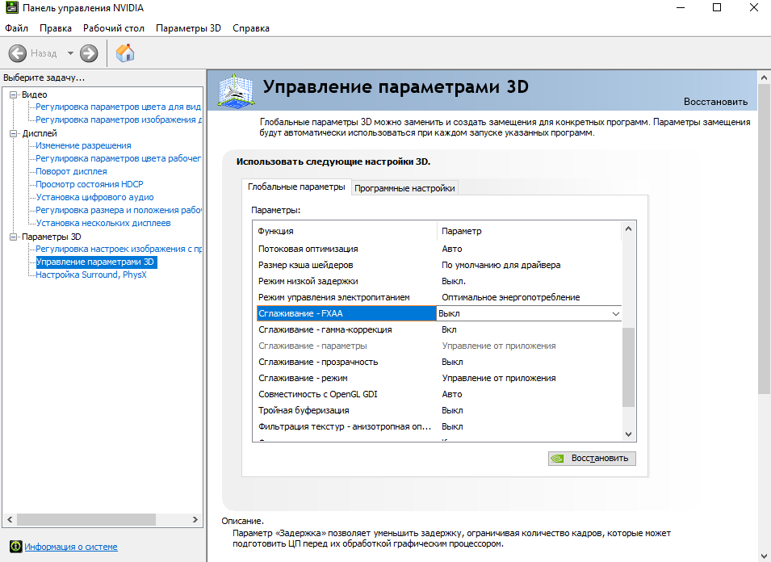Select the Глобальные параметры tab
The image size is (771, 562).
click(296, 187)
